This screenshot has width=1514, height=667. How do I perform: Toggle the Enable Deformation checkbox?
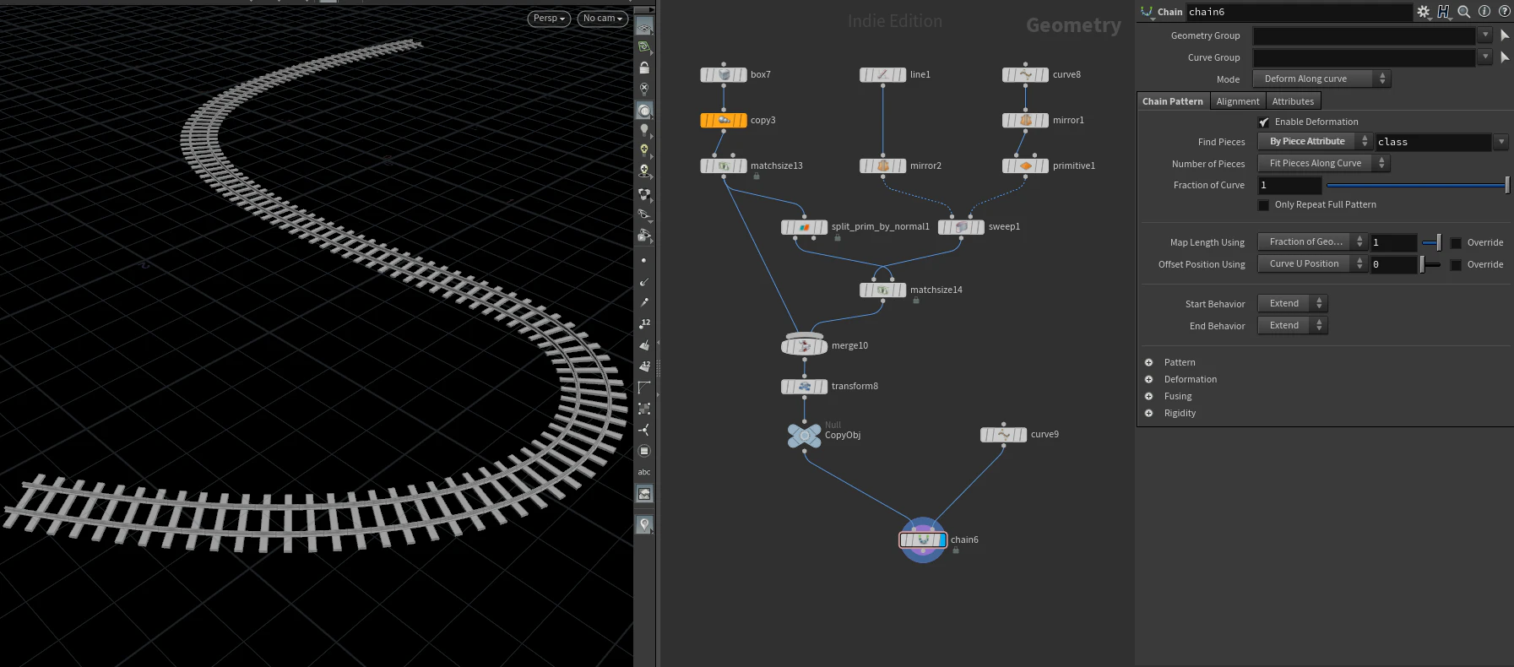pos(1263,122)
